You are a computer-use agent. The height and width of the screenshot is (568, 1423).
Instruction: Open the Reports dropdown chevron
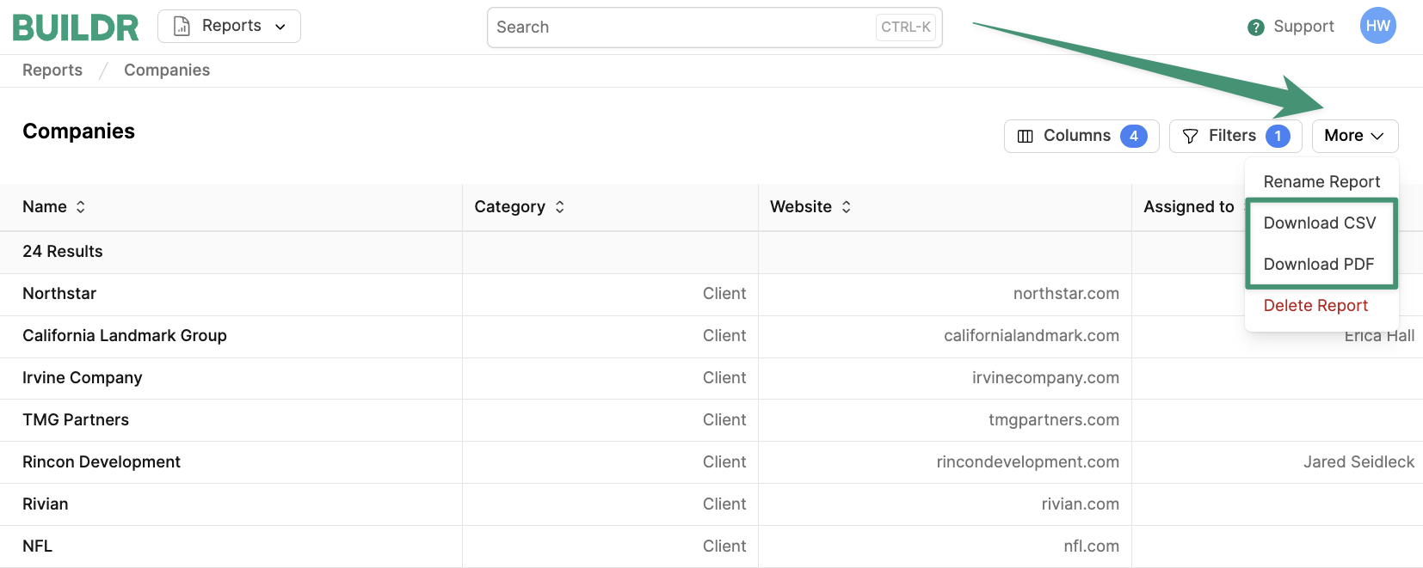pyautogui.click(x=280, y=27)
